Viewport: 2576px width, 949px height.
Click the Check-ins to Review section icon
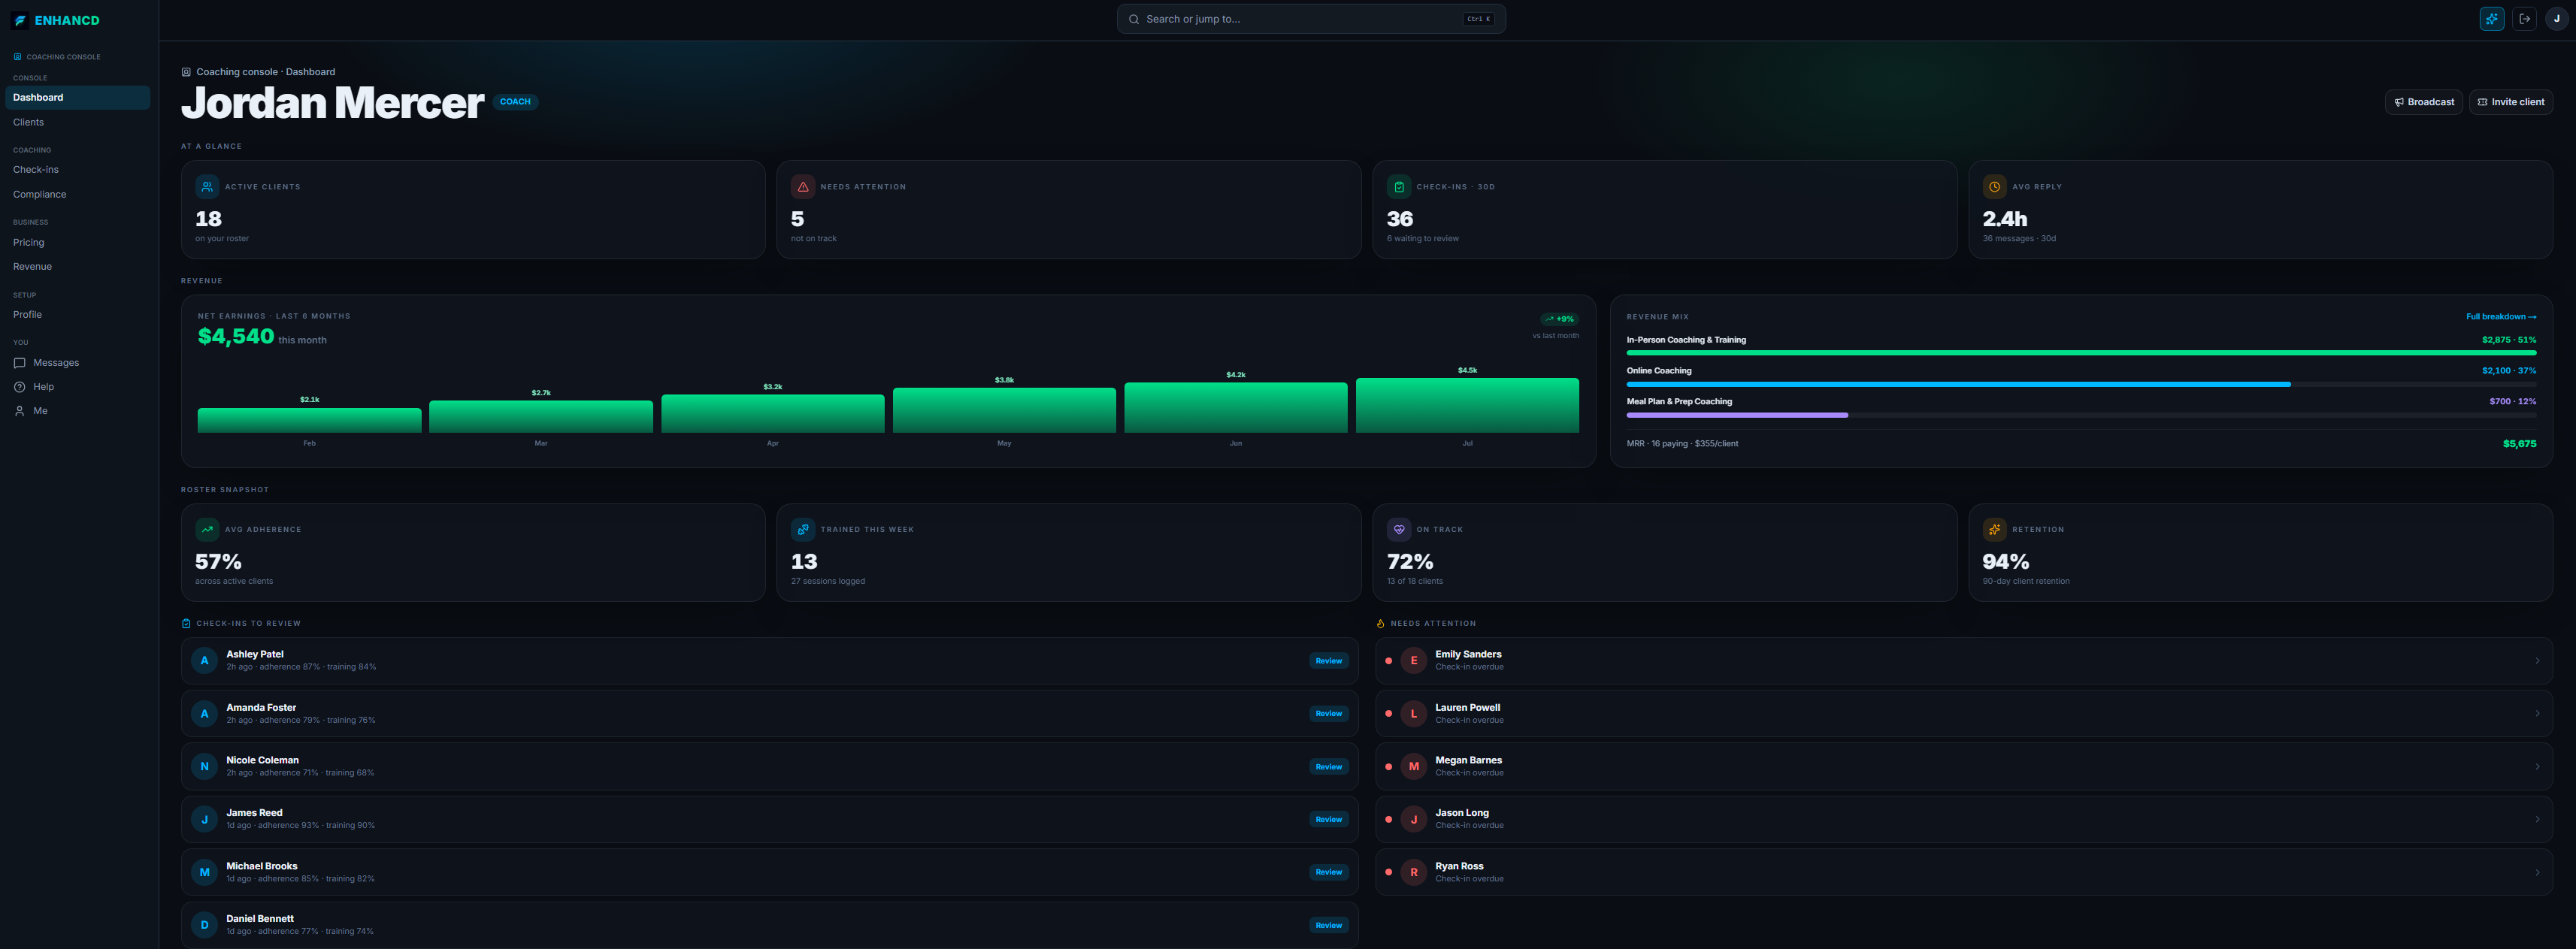pyautogui.click(x=186, y=624)
